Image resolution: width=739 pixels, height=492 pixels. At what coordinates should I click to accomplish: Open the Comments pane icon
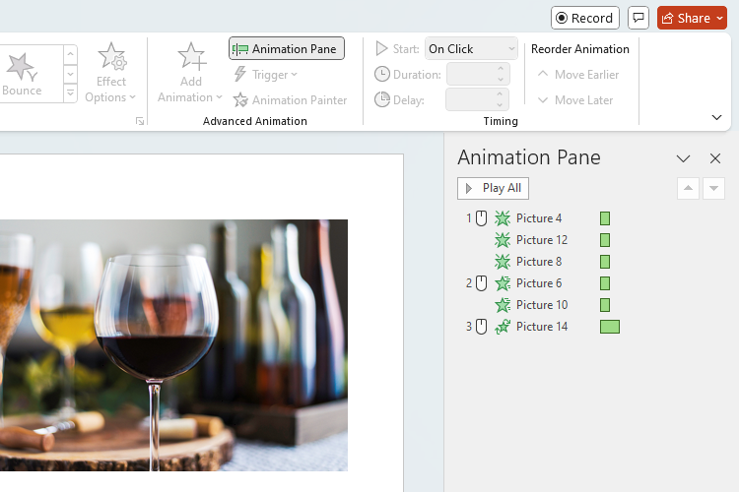tap(638, 18)
